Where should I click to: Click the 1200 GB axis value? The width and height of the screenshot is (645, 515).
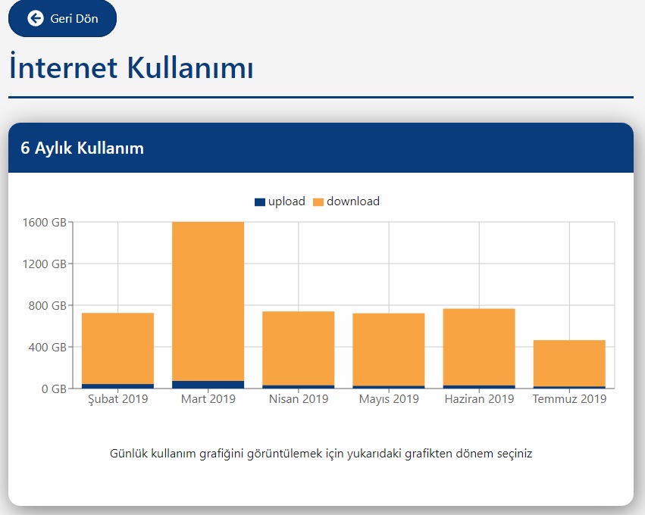click(x=45, y=264)
